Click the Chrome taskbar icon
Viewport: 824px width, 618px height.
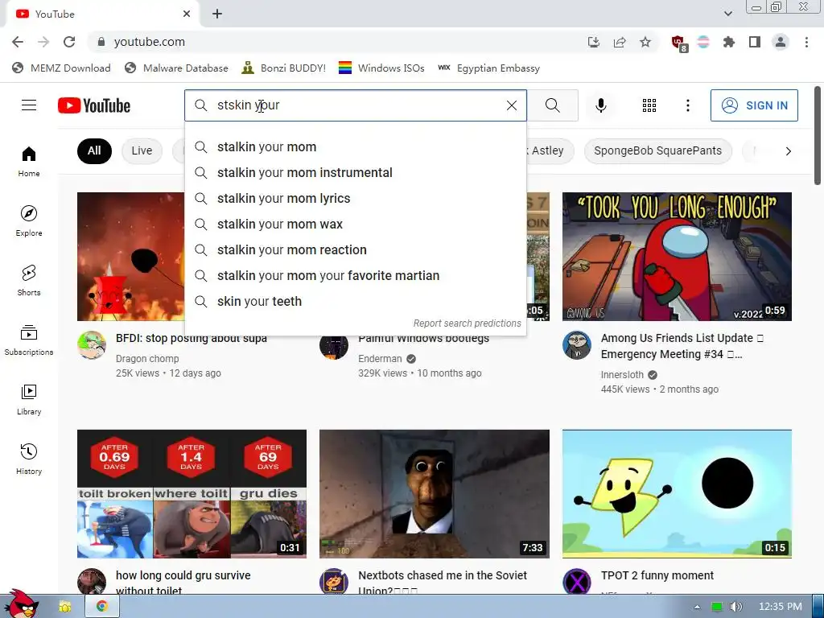click(x=102, y=606)
